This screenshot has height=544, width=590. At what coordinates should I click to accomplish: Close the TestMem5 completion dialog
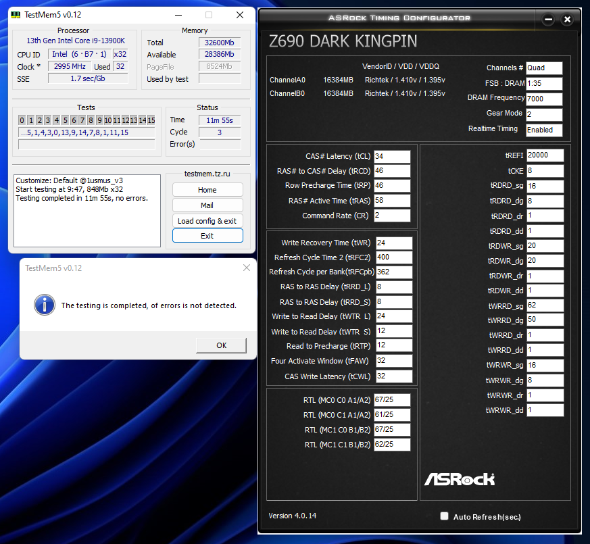(247, 268)
